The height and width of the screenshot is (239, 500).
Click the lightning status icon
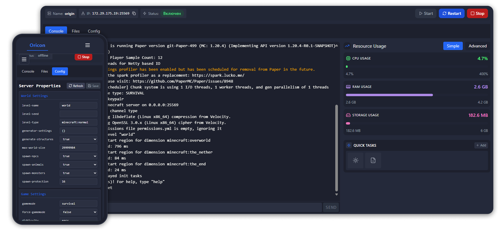tap(145, 13)
